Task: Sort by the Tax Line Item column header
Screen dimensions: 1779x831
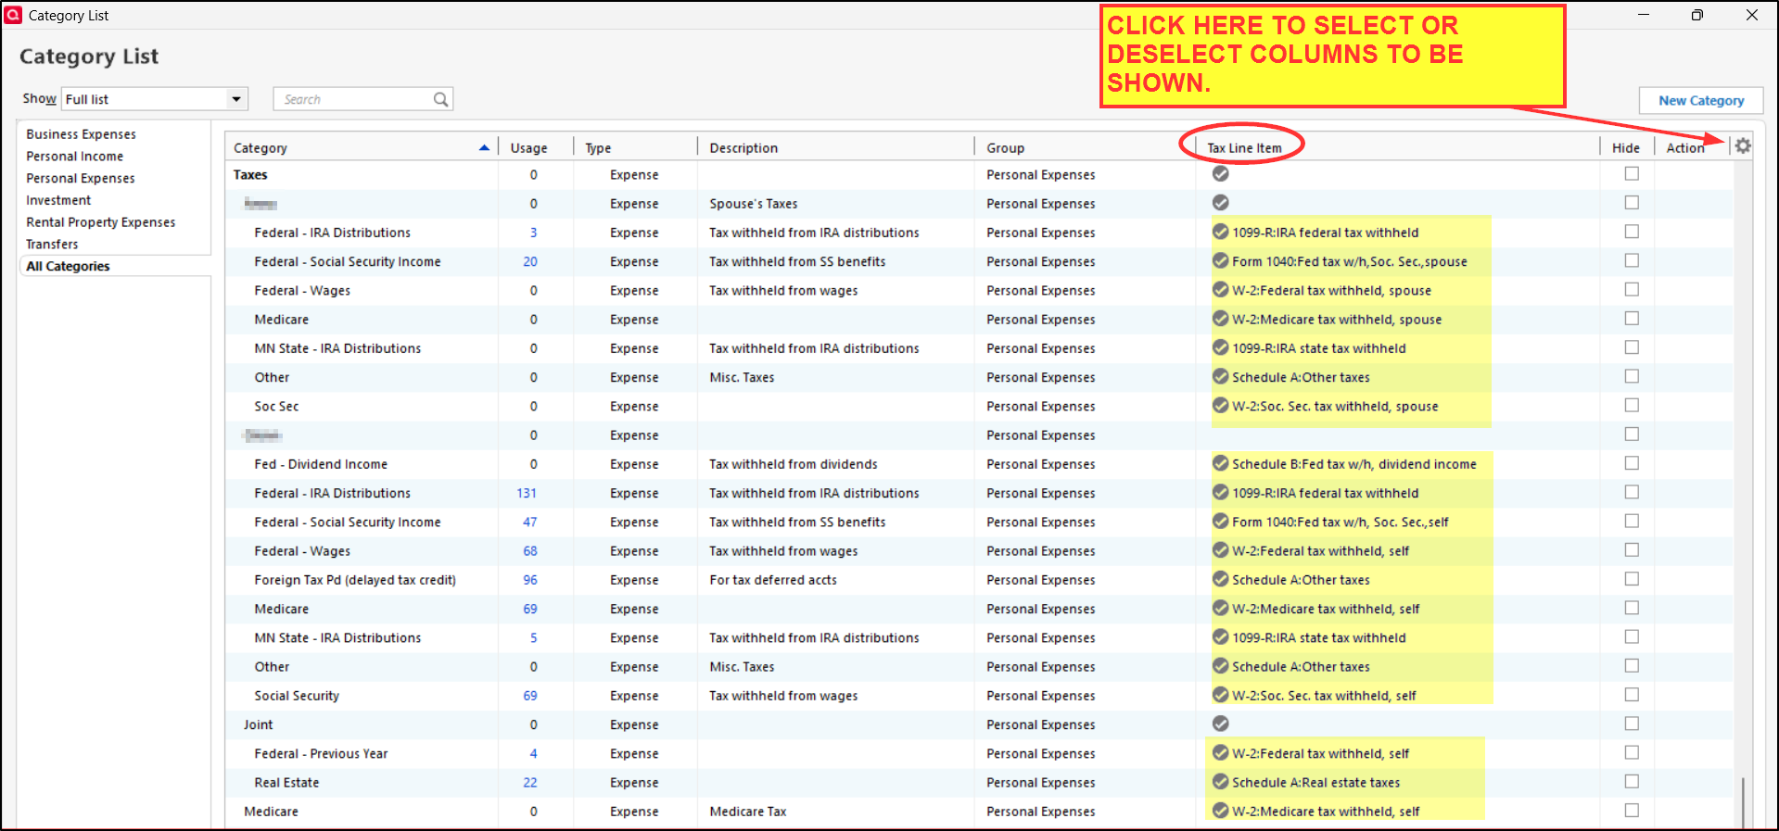Action: pos(1244,148)
